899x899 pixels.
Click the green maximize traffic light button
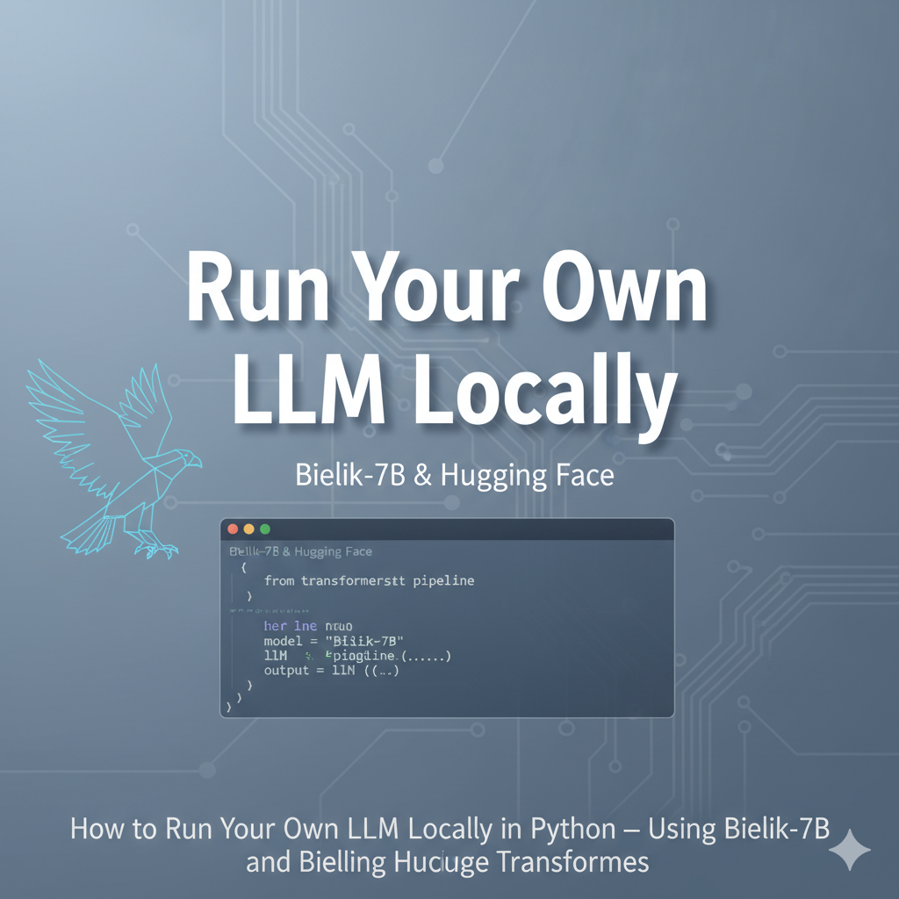click(x=264, y=528)
